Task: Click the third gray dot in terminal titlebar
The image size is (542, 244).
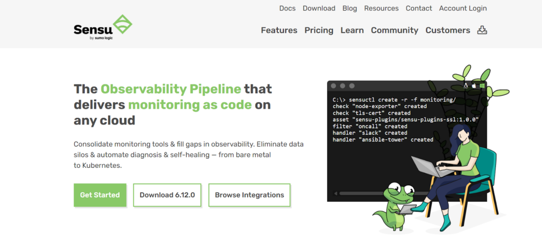Action: click(351, 86)
